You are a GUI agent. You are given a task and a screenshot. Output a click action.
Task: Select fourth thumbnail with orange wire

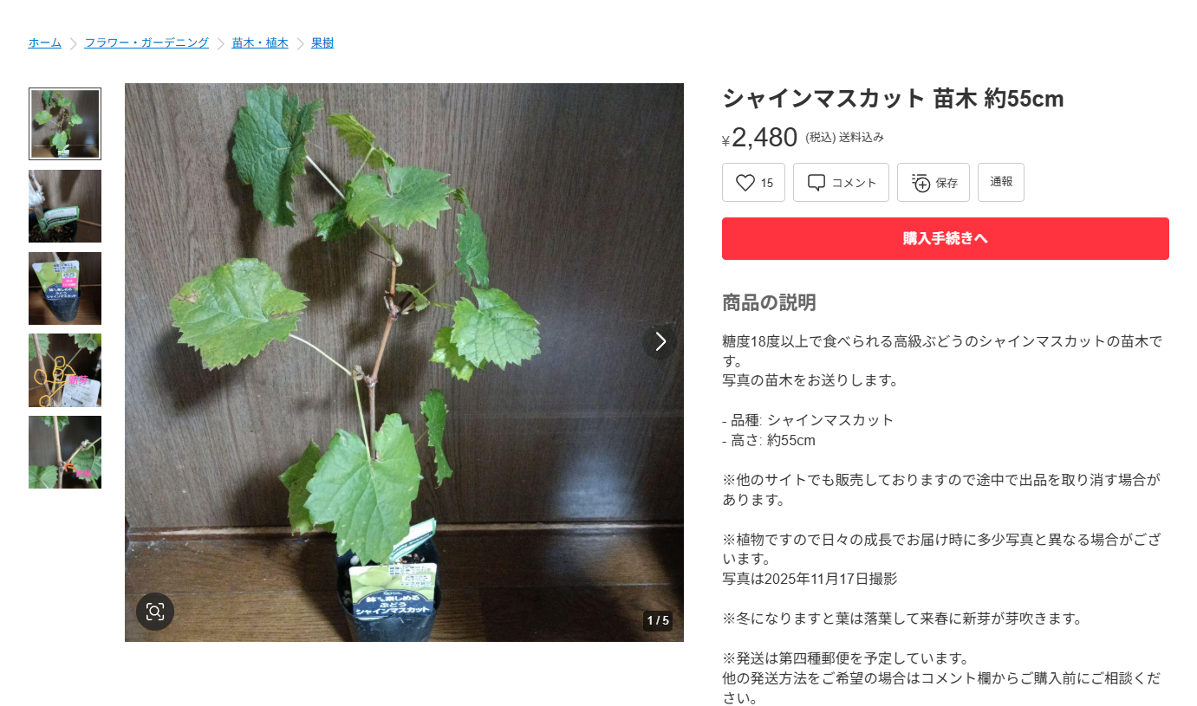[x=65, y=370]
